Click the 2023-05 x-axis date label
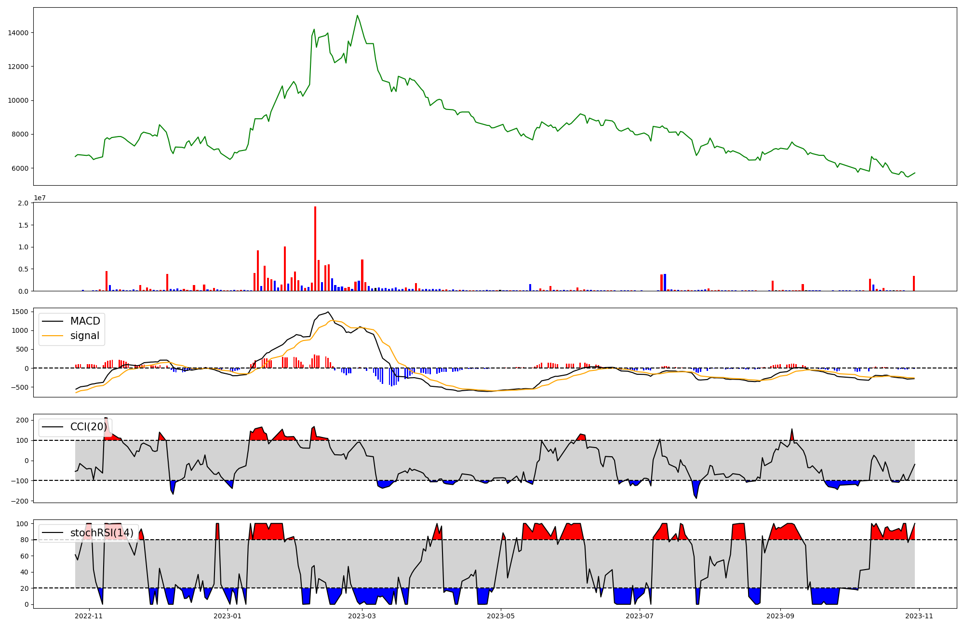This screenshot has width=964, height=627. click(501, 615)
